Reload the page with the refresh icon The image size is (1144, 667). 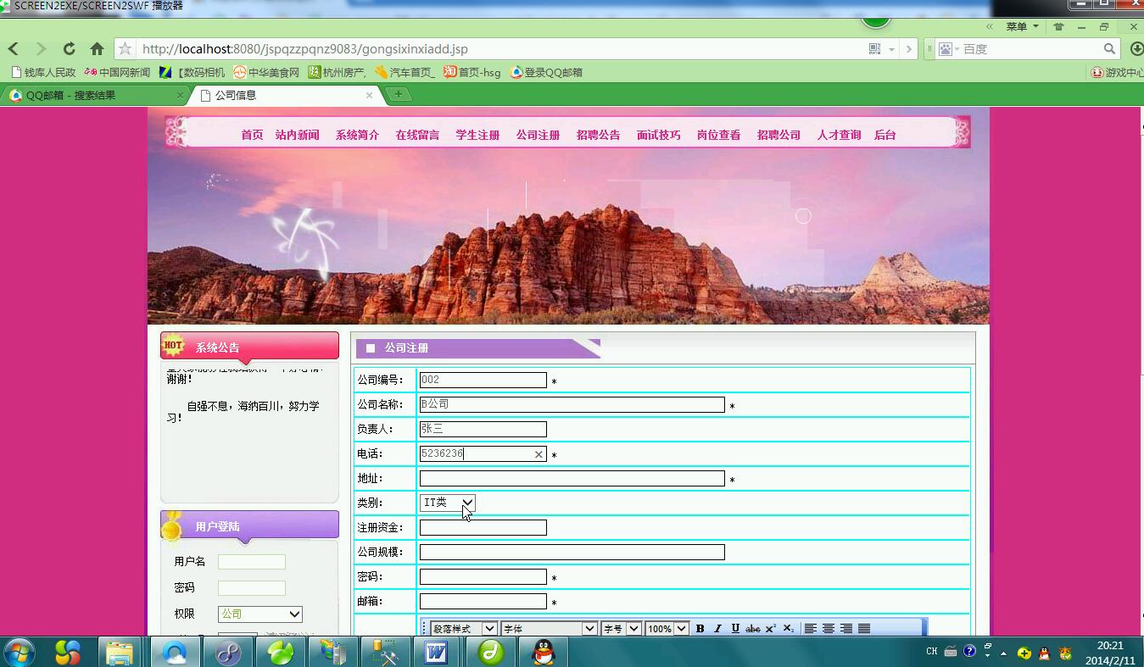pos(70,49)
